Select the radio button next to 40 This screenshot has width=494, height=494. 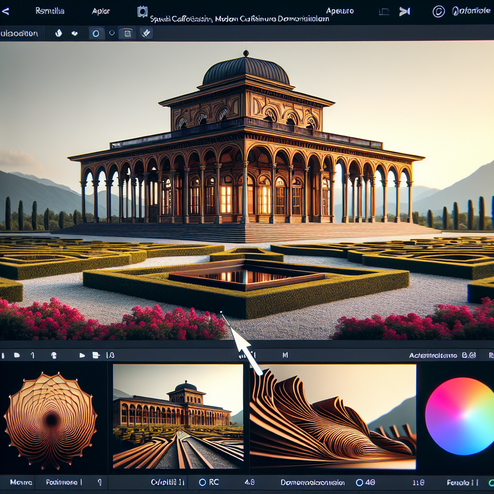(x=359, y=482)
